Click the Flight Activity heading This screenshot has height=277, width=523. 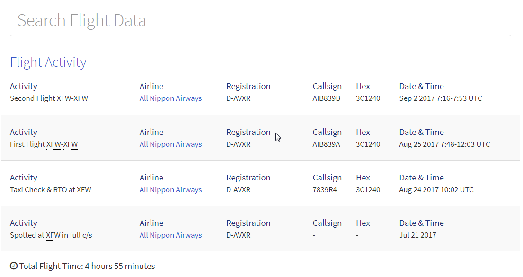click(48, 63)
